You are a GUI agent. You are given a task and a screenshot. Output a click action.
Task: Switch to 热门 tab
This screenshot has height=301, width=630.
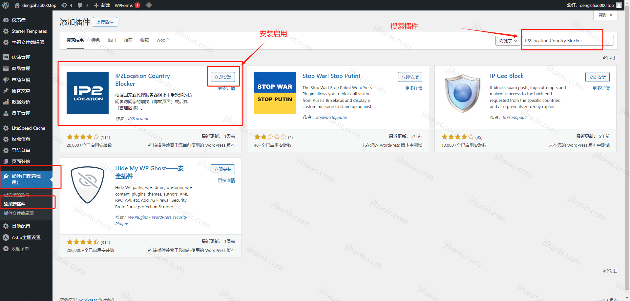pos(112,40)
